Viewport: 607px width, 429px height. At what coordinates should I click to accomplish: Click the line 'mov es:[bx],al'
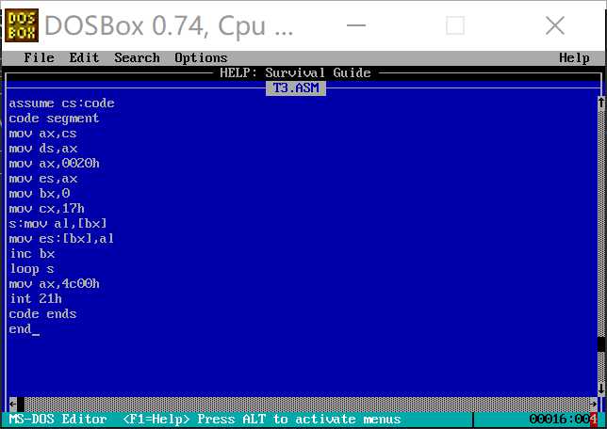click(61, 238)
